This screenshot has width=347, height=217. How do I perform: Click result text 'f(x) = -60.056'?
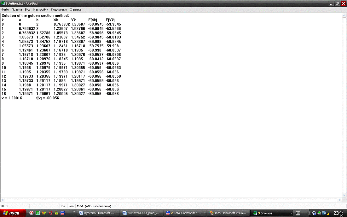[48, 98]
